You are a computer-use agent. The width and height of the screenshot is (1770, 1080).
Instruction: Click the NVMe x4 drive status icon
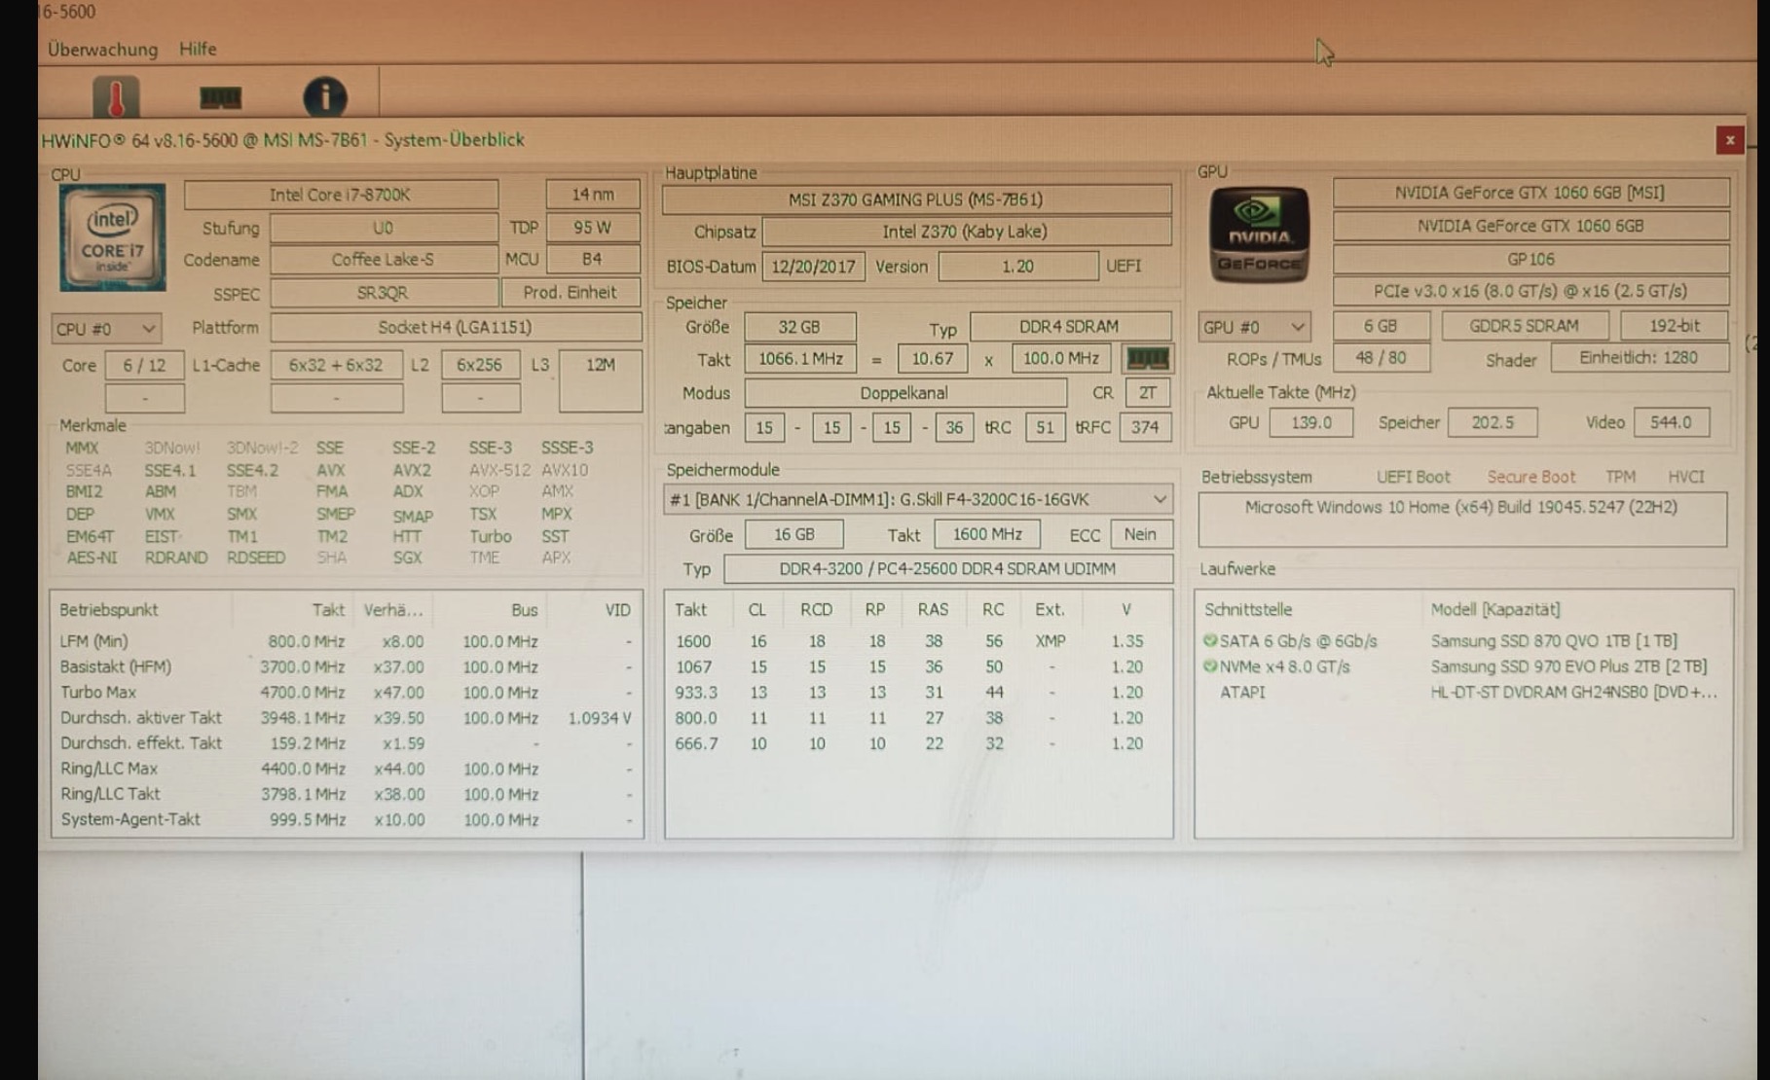[1210, 666]
